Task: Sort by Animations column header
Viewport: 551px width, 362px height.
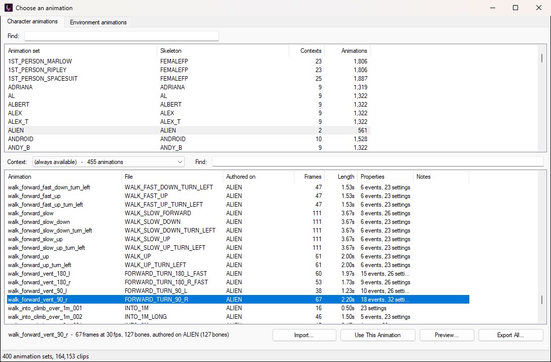Action: tap(348, 51)
